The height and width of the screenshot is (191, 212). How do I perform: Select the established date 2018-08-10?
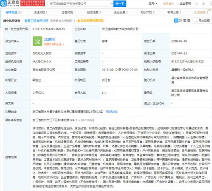pyautogui.click(x=179, y=41)
